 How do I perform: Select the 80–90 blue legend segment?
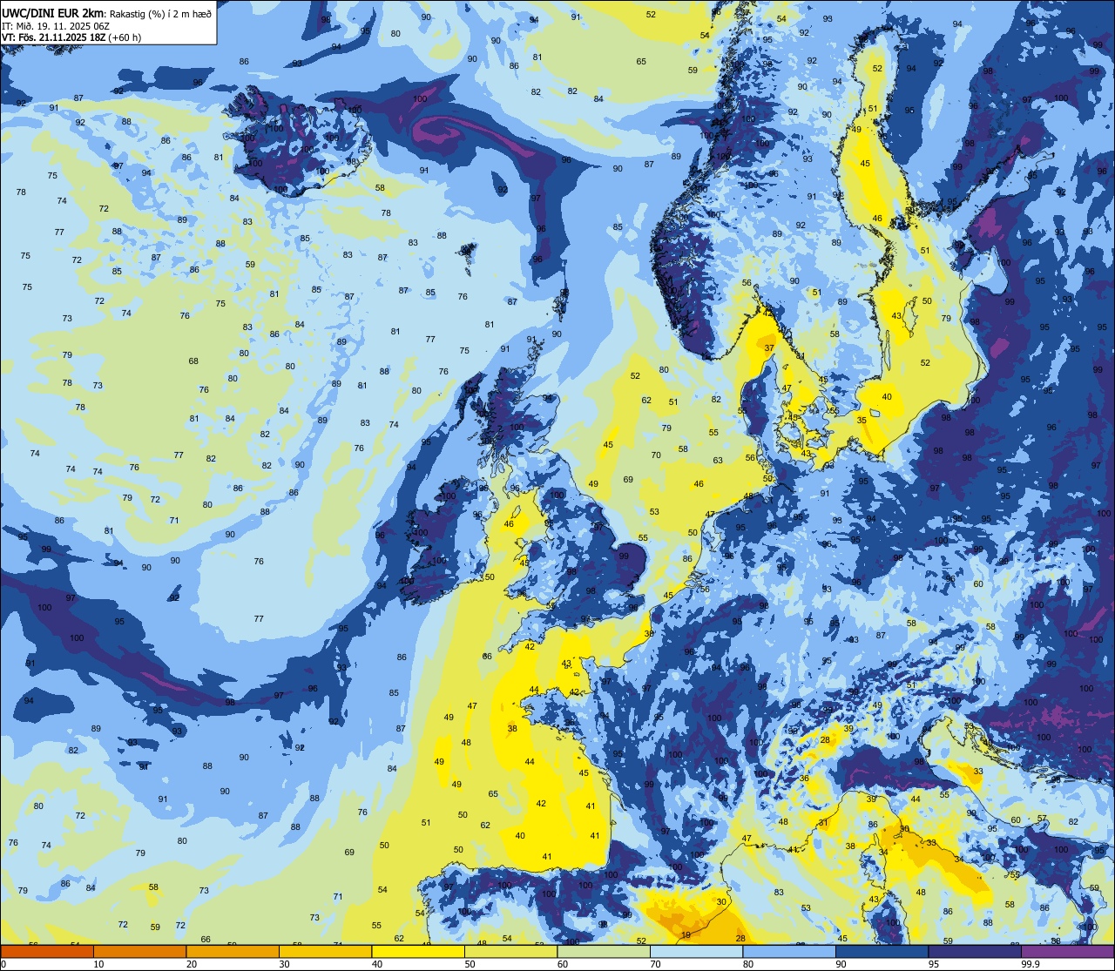point(789,951)
